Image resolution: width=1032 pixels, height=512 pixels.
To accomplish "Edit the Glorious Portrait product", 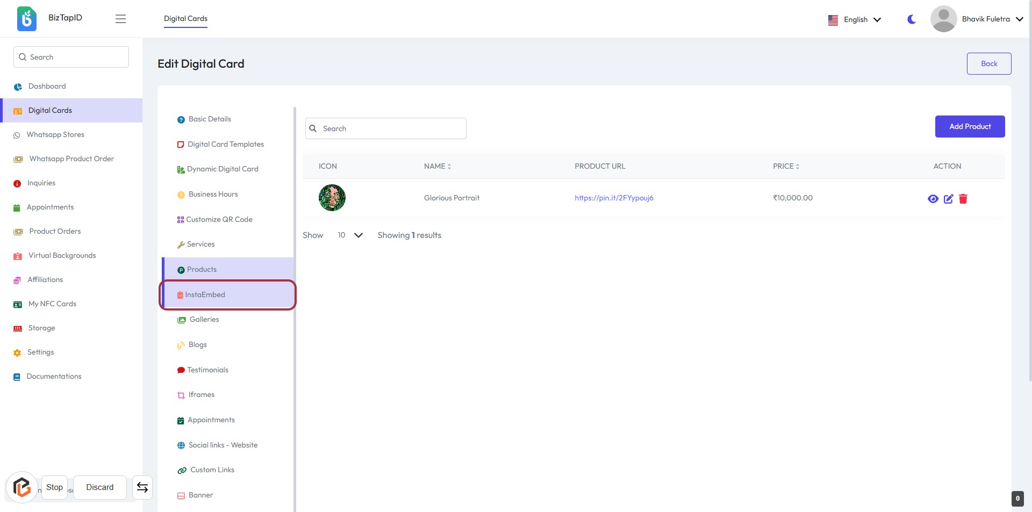I will pyautogui.click(x=948, y=199).
